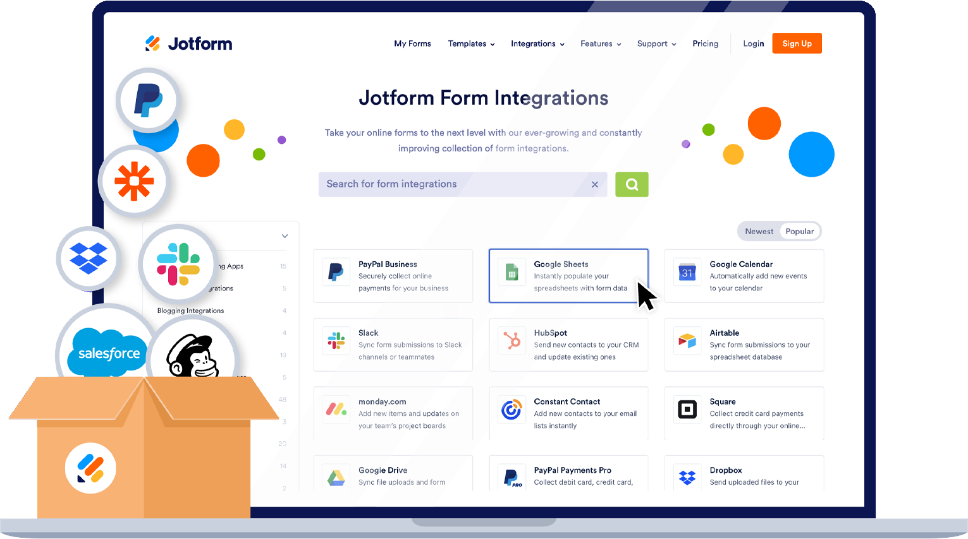The width and height of the screenshot is (968, 539).
Task: Open the HubSpot integration title
Action: coord(550,333)
